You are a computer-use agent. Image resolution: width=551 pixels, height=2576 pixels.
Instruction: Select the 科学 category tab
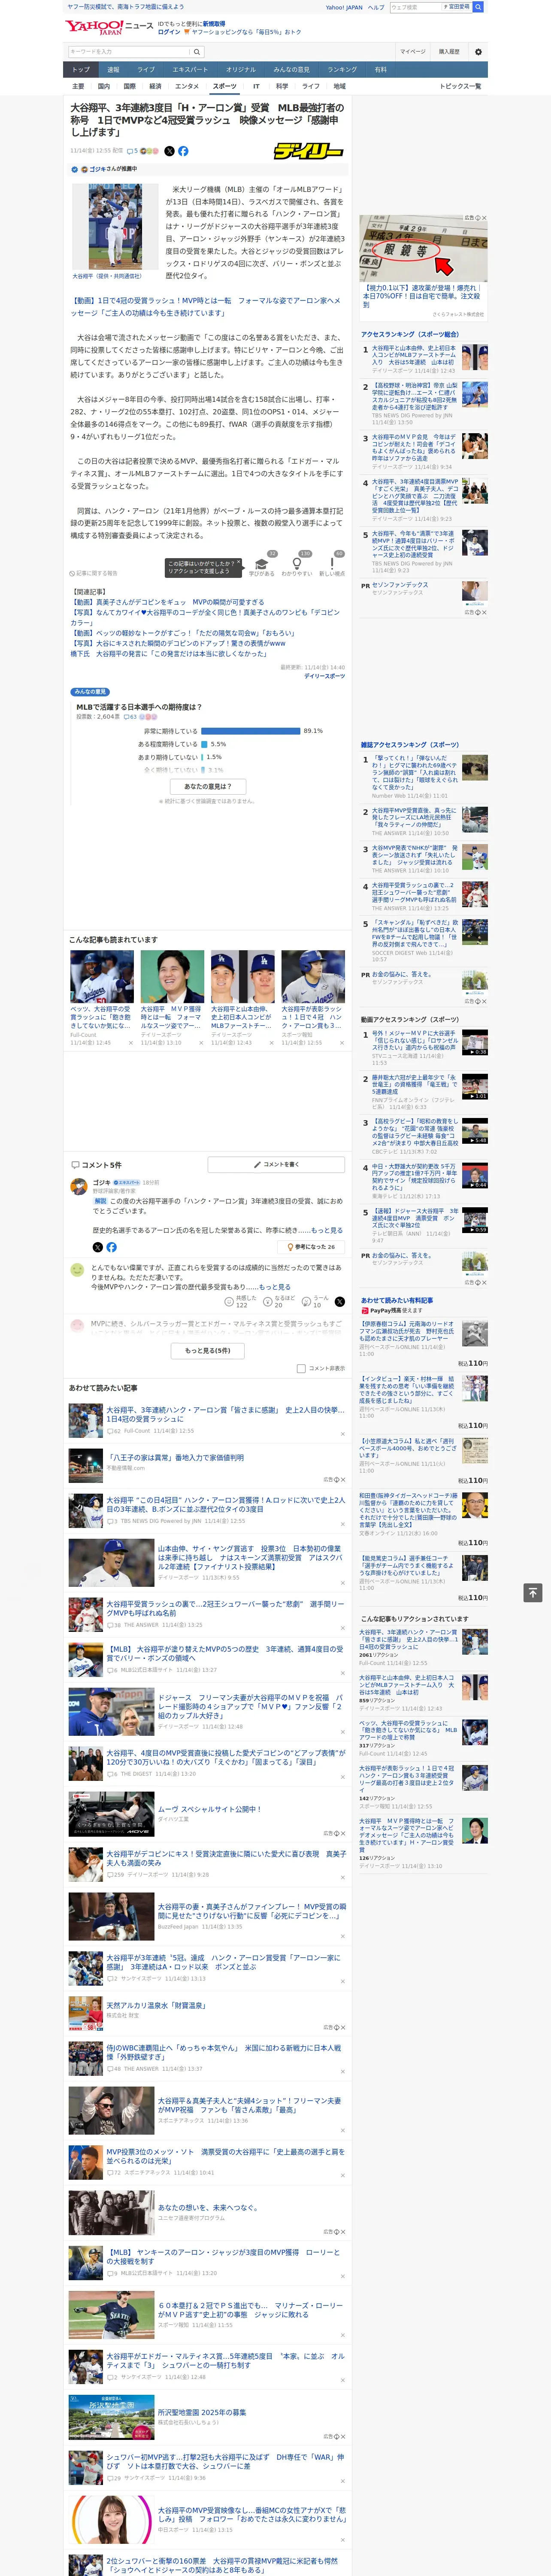[x=282, y=86]
